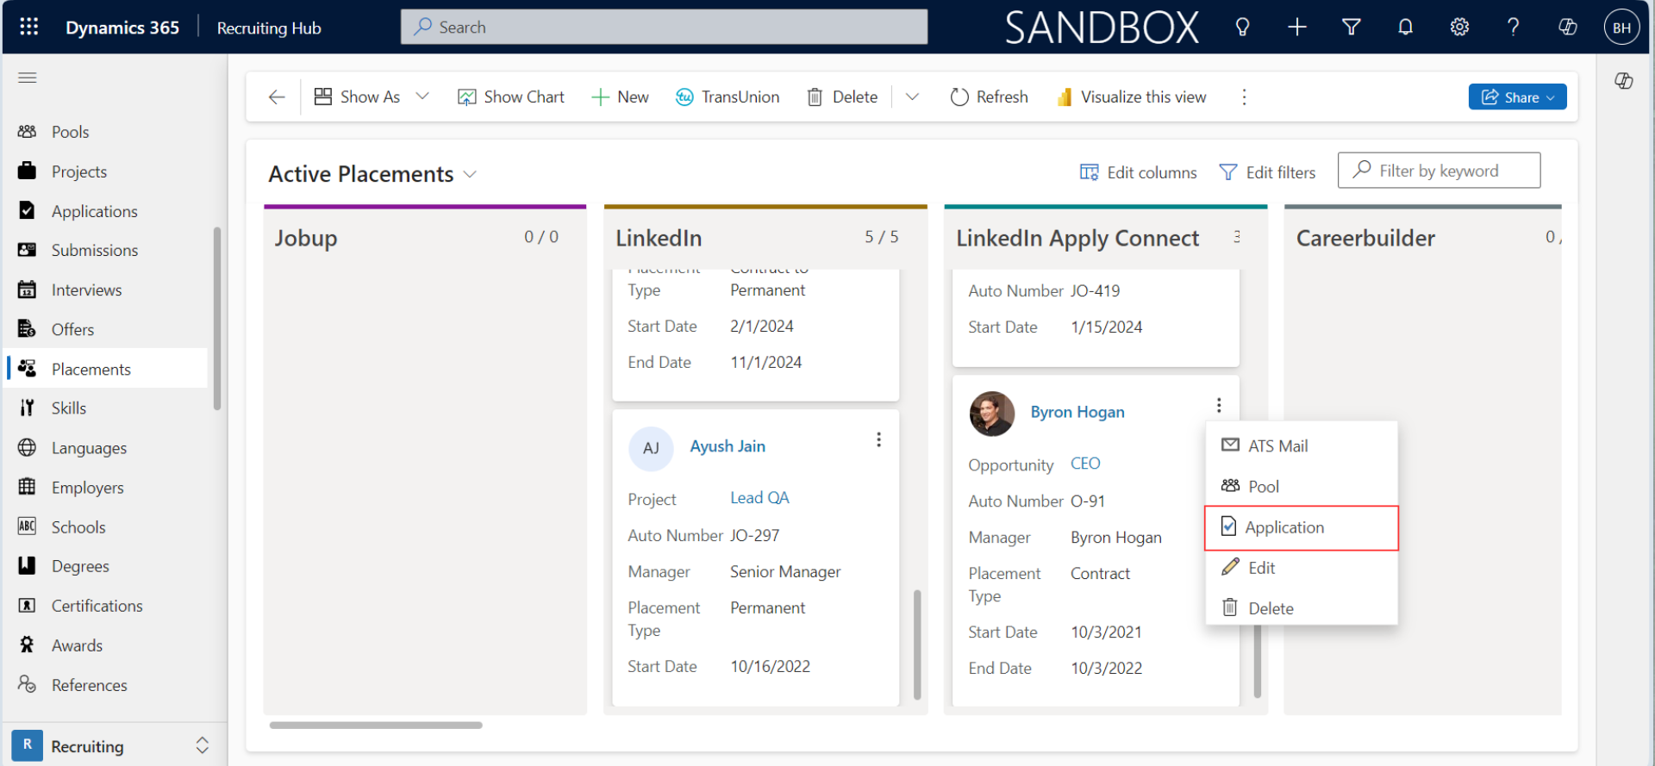Open Awards in sidebar
This screenshot has width=1655, height=766.
tap(106, 645)
